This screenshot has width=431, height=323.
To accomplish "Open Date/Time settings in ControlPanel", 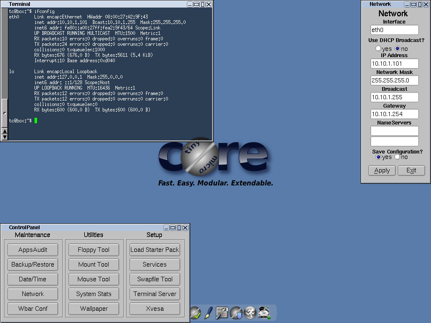I will pyautogui.click(x=33, y=279).
